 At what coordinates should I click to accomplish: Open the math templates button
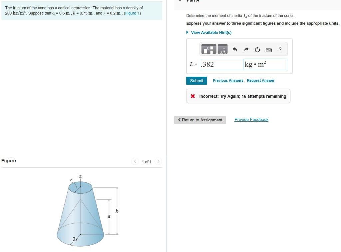pyautogui.click(x=209, y=49)
